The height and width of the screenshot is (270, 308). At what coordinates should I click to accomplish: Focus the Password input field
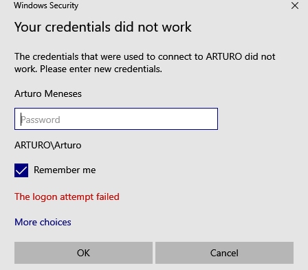[x=116, y=119]
